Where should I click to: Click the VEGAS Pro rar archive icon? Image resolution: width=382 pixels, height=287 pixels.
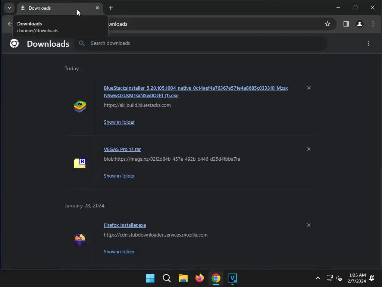point(80,163)
